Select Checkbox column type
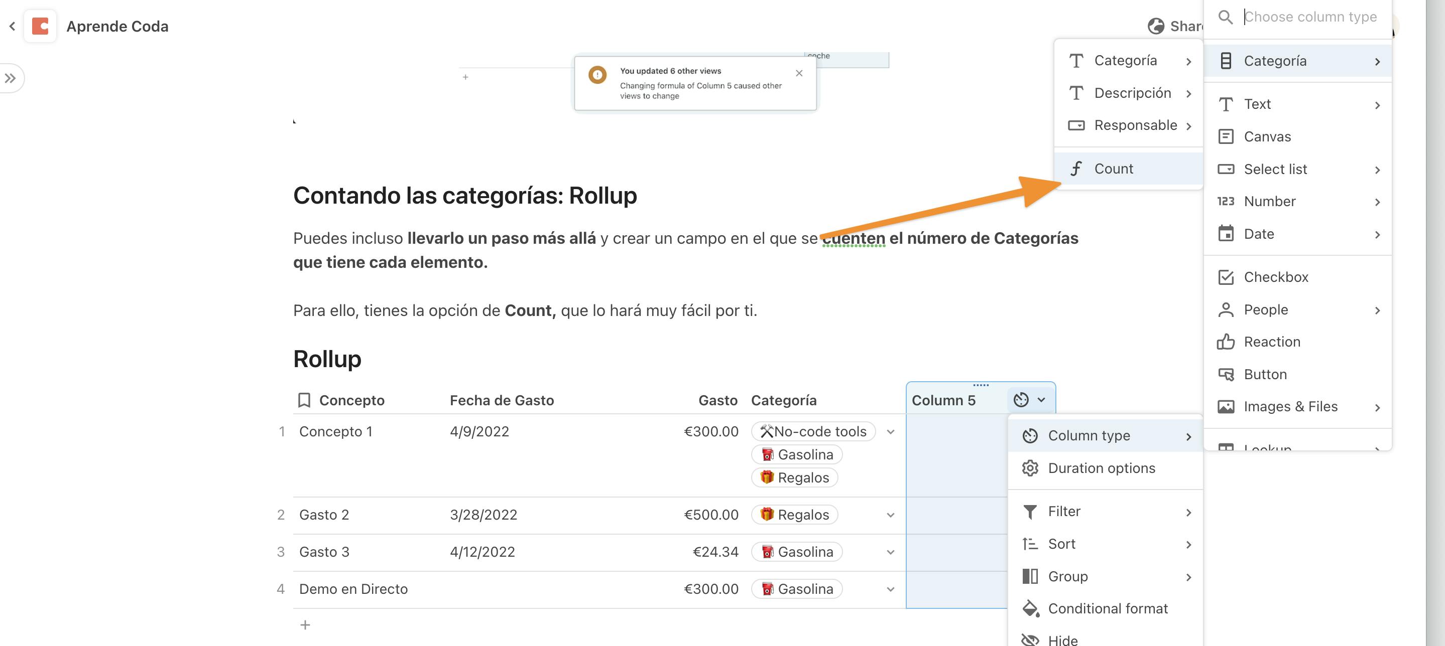1445x646 pixels. pyautogui.click(x=1276, y=277)
